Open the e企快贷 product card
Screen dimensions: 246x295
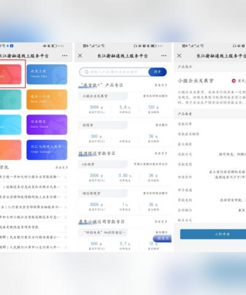point(124,173)
